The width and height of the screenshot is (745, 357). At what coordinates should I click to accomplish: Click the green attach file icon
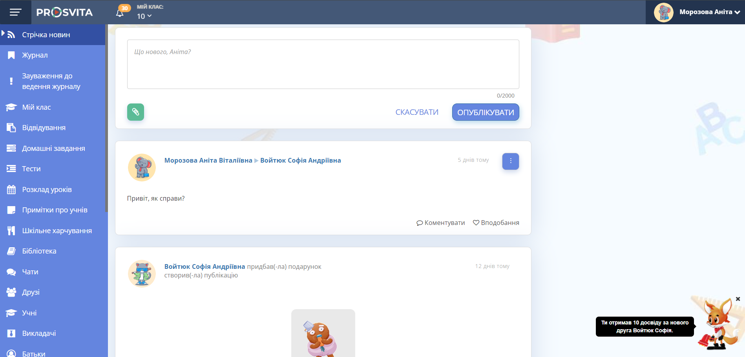point(135,112)
